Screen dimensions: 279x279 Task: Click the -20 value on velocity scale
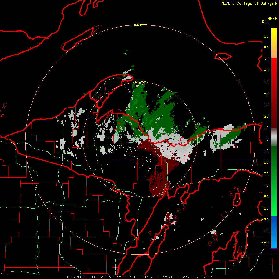point(265,162)
